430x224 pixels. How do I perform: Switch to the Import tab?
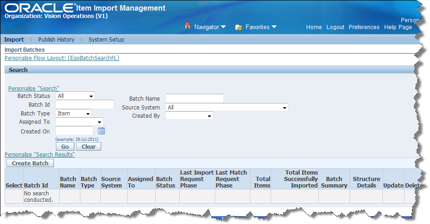tap(14, 39)
